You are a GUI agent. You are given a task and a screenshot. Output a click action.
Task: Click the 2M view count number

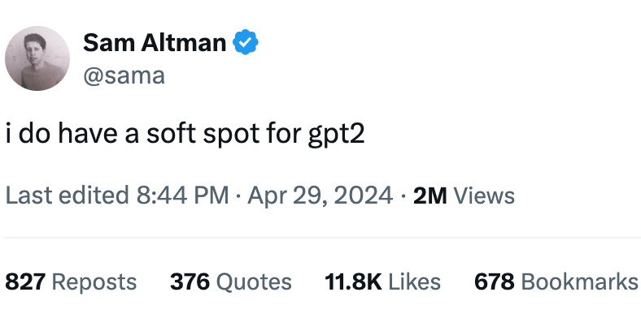click(430, 196)
